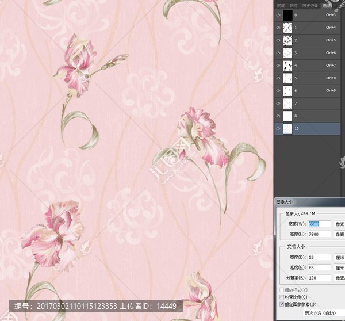
Task: Select the black thumbnail of channel 0
Action: click(287, 15)
